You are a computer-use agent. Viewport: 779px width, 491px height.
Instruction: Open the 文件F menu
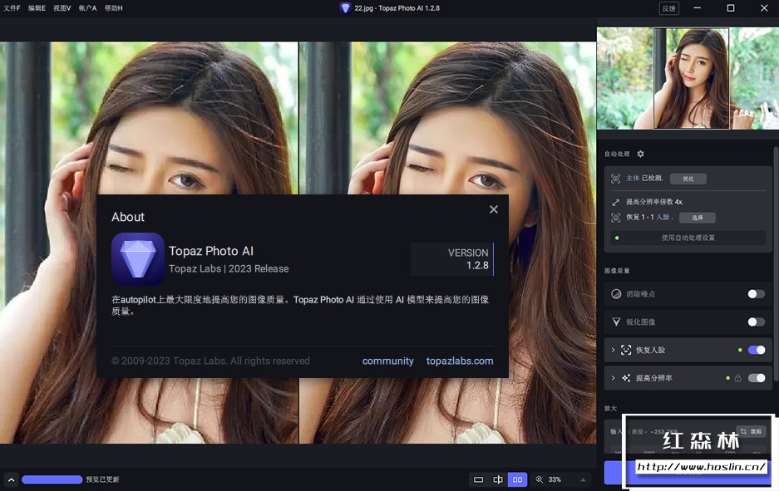point(12,7)
